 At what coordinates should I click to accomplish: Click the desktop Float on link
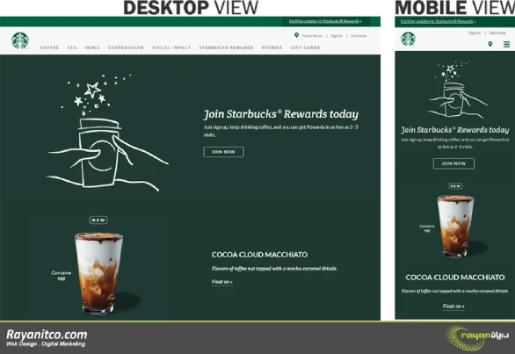[x=222, y=282]
